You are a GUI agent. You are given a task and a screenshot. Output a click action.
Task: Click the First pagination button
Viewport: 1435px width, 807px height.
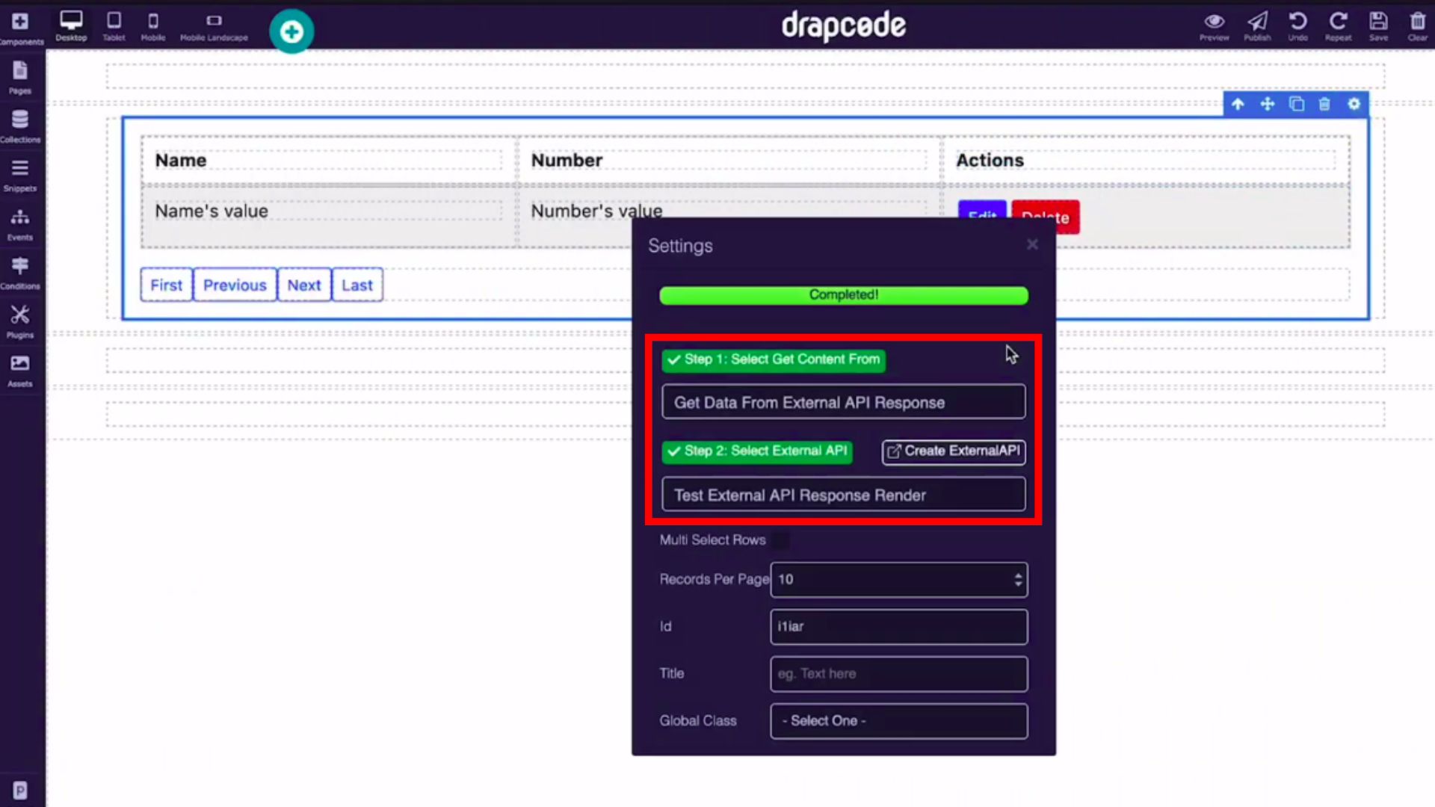point(166,285)
